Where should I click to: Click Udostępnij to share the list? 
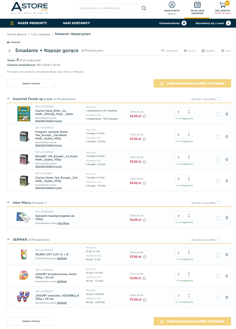(x=169, y=51)
